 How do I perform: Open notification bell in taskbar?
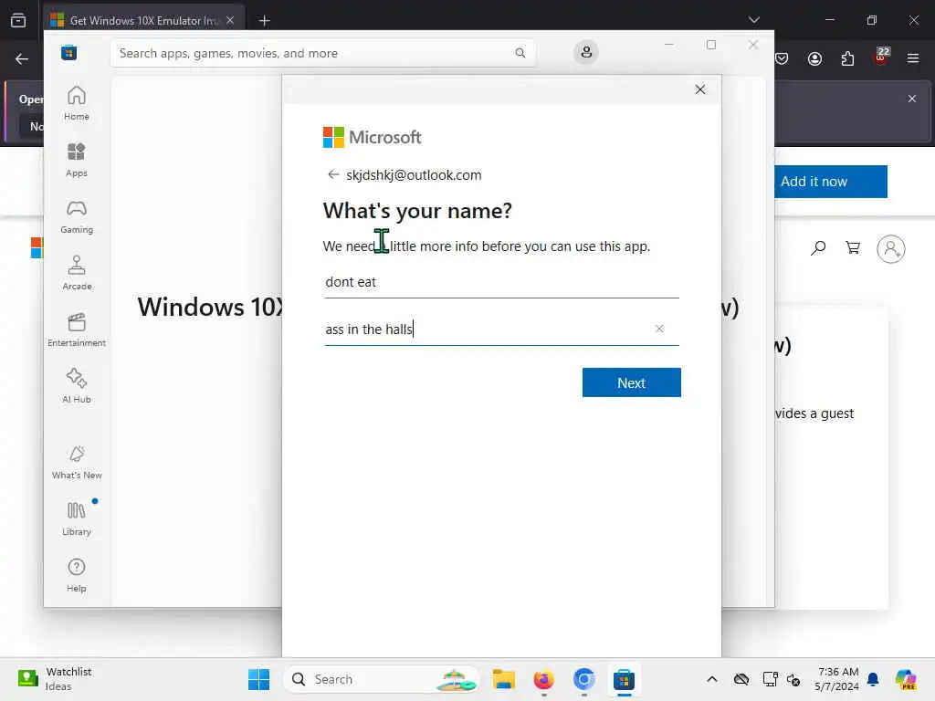click(x=873, y=679)
